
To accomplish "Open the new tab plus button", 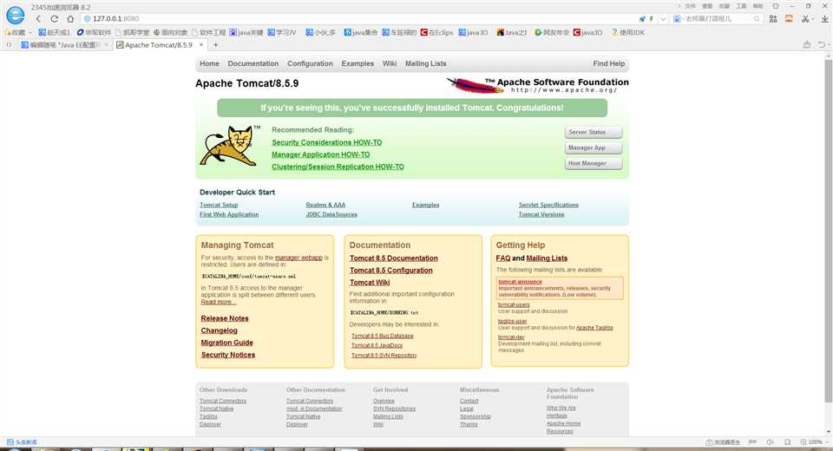I will (x=216, y=45).
